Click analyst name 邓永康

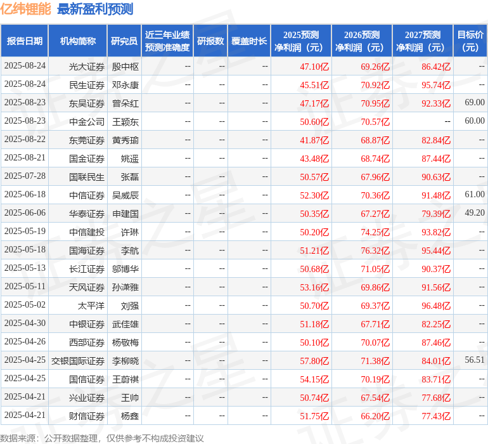(x=125, y=85)
